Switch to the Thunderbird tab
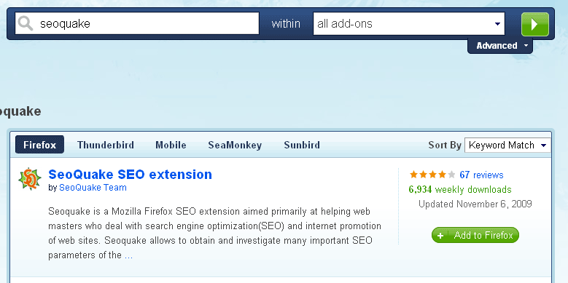Image resolution: width=568 pixels, height=283 pixels. pos(106,145)
